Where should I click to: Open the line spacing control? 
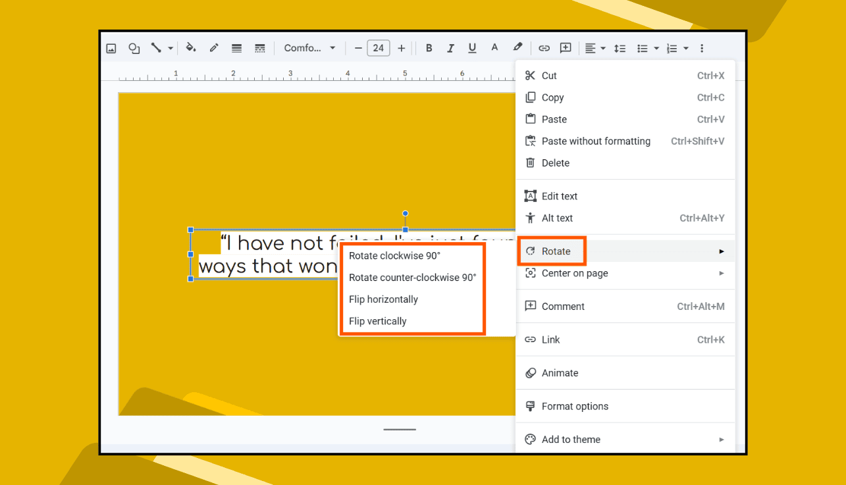[x=620, y=47]
